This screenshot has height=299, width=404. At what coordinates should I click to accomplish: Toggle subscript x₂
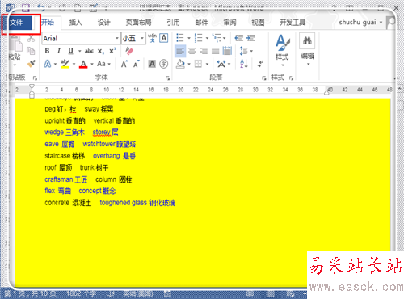101,51
